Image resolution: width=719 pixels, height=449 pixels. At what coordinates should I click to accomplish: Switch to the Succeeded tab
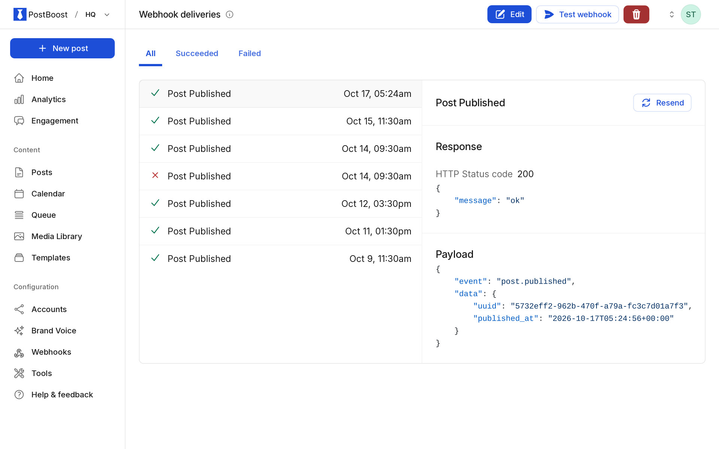[x=197, y=54]
